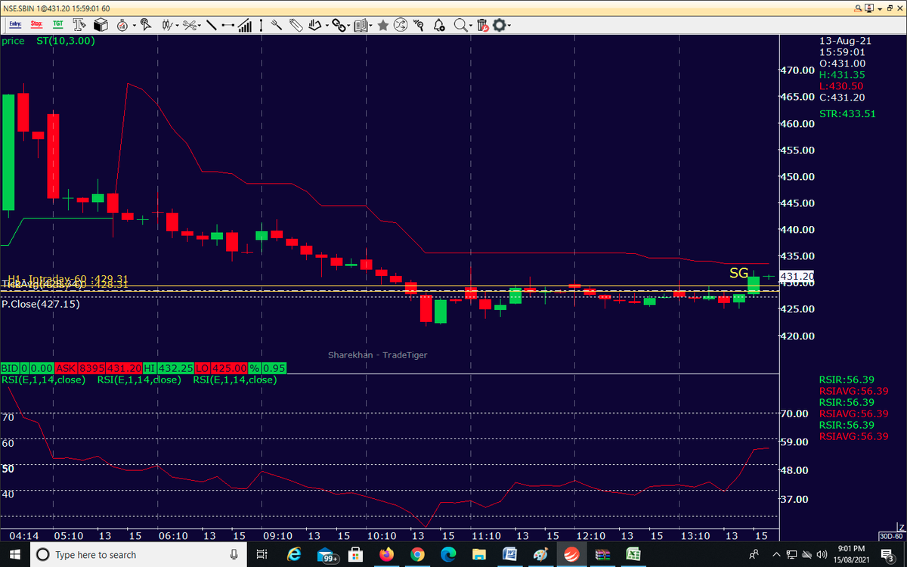Open the hand layers dropdown arrow
Viewport: 907px width, 567px height.
click(x=326, y=26)
